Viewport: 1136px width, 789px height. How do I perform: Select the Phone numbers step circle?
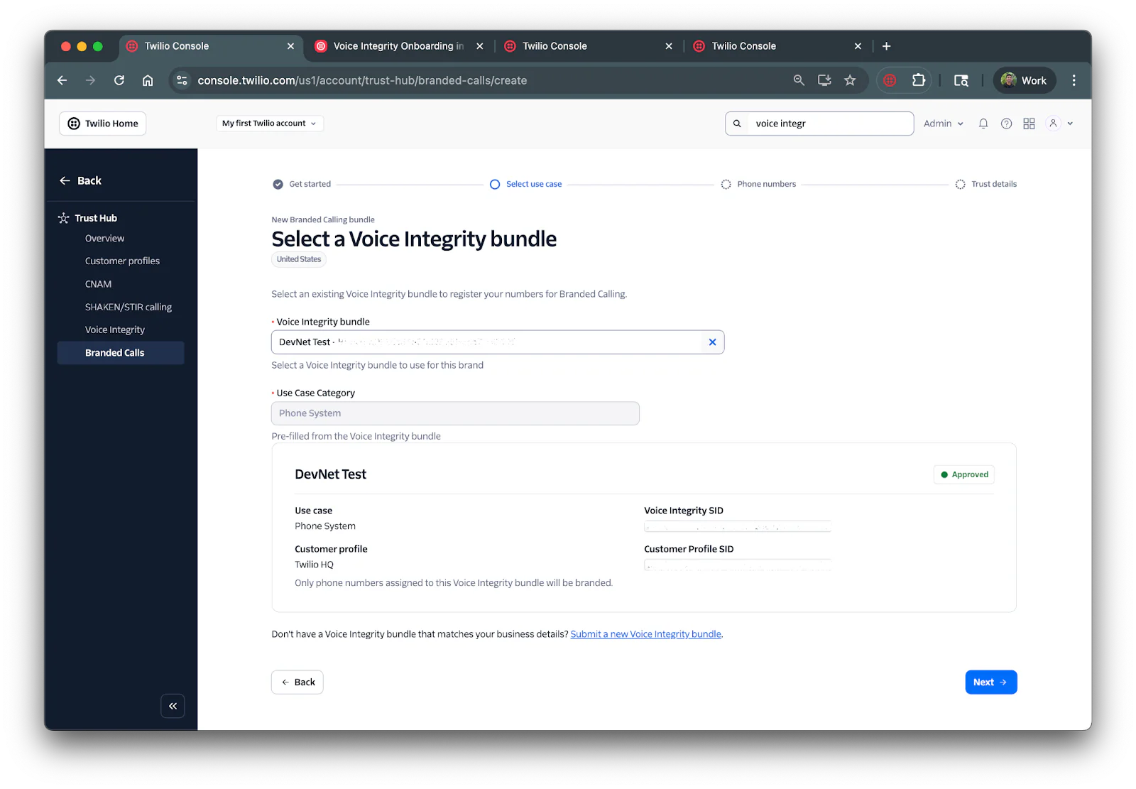[726, 184]
